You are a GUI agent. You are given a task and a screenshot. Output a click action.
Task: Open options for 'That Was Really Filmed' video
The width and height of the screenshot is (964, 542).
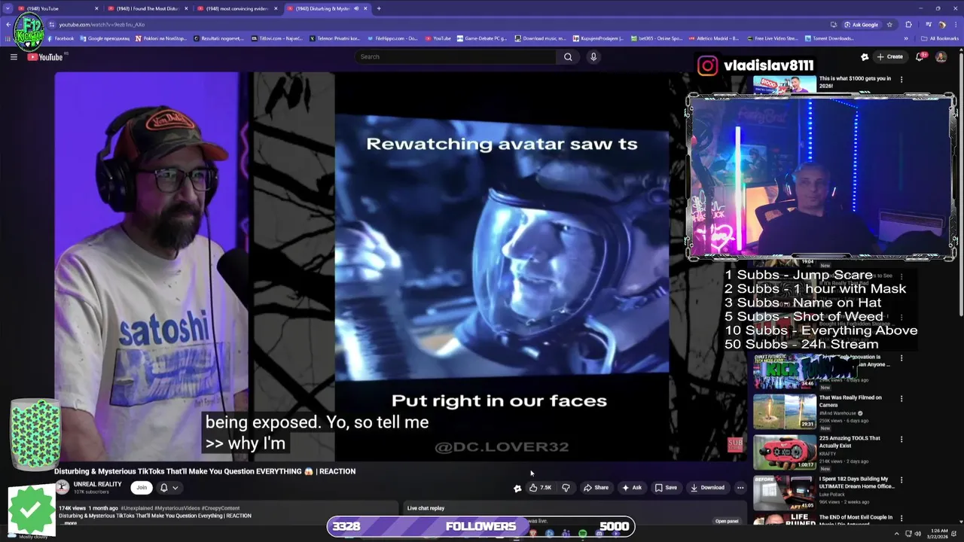901,399
